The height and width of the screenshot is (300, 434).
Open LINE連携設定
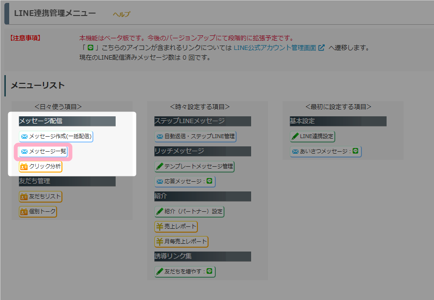click(313, 136)
